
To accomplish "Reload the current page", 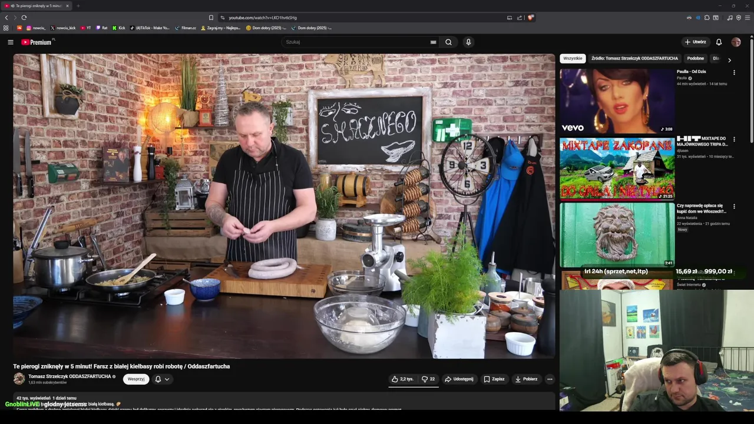I will tap(24, 18).
